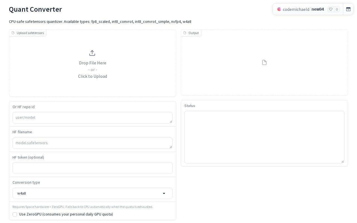
Task: Click the 'Or HF repo id' label
Action: click(23, 107)
